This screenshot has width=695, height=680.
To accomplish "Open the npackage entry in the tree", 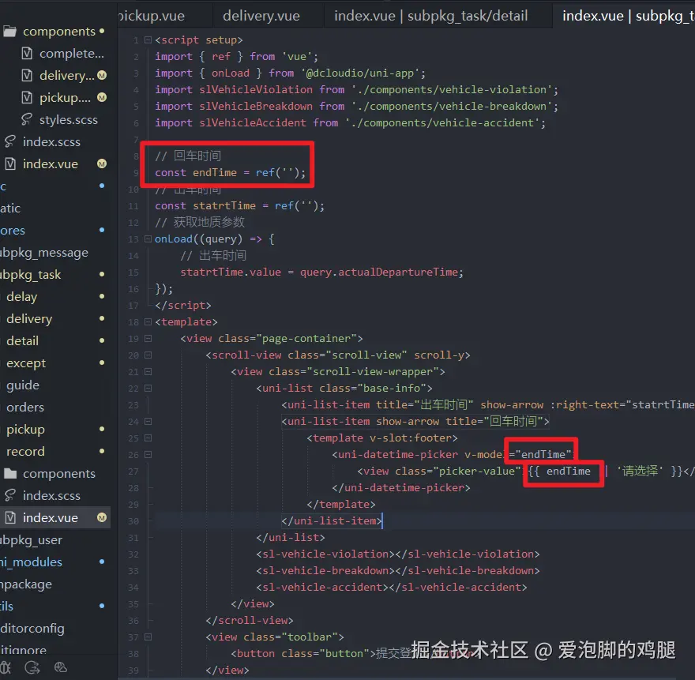I will pos(26,584).
